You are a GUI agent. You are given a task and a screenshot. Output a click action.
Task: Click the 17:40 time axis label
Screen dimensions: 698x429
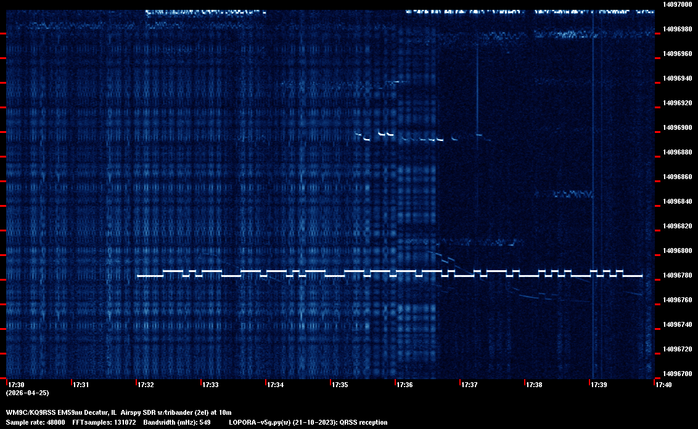click(663, 385)
